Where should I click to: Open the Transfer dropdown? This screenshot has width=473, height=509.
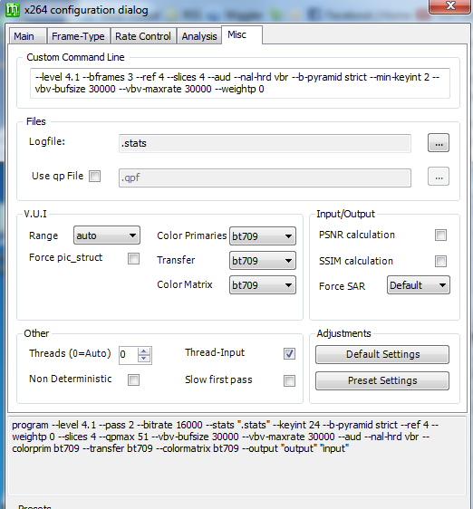(x=263, y=260)
